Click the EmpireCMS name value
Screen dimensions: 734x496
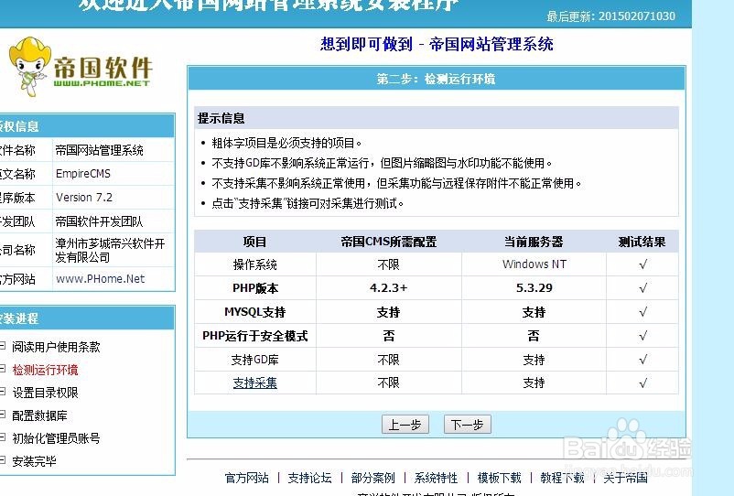(83, 174)
